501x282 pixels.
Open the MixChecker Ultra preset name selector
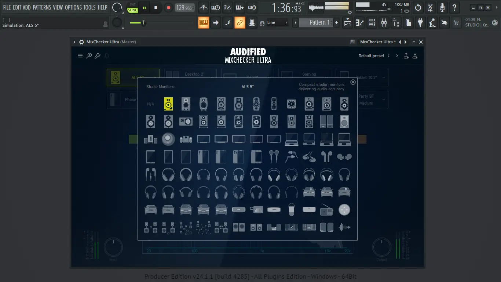pos(378,42)
